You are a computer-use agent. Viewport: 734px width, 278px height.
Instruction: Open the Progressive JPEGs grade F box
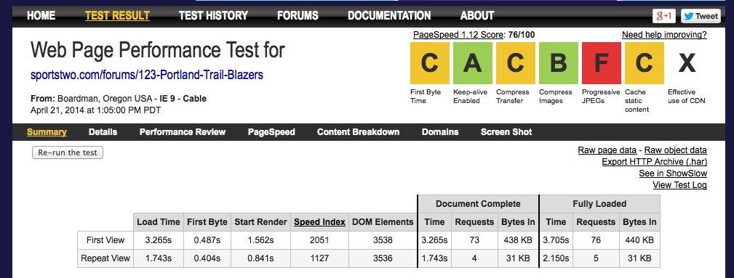(x=602, y=62)
